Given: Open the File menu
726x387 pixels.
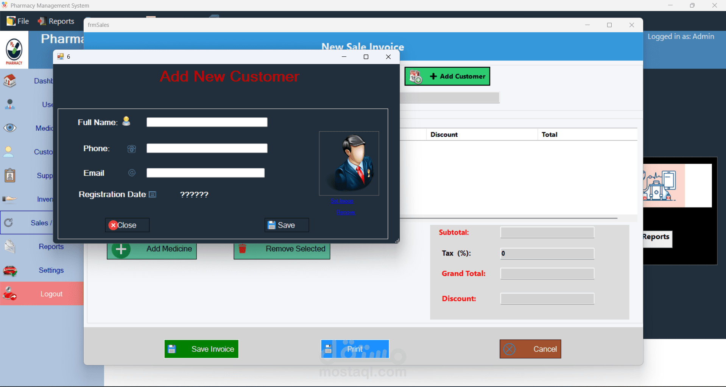Looking at the screenshot, I should [18, 21].
